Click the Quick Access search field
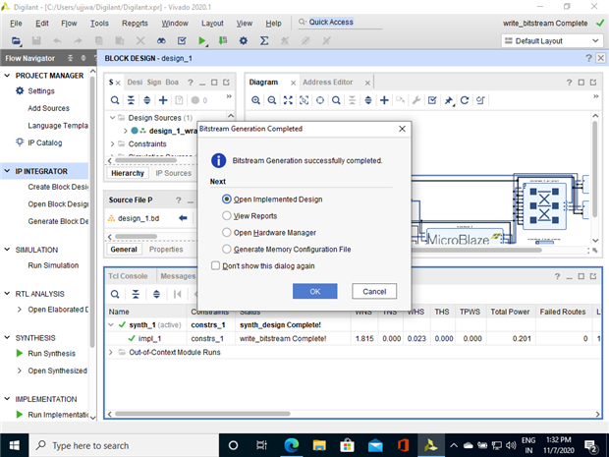609x457 pixels. (x=340, y=23)
